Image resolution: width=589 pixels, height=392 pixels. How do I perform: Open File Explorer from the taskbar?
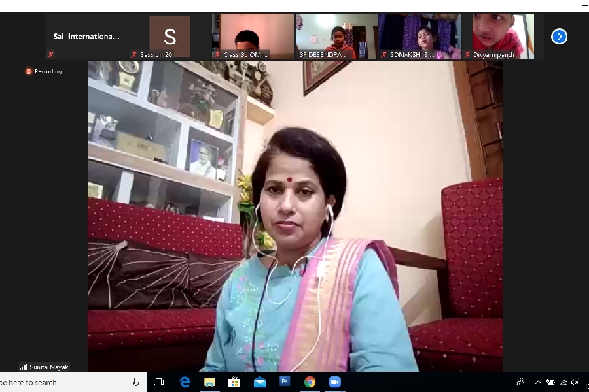click(x=209, y=382)
